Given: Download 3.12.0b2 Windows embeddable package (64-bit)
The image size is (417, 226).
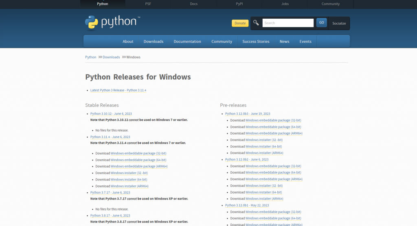Looking at the screenshot, I should click(x=273, y=173).
